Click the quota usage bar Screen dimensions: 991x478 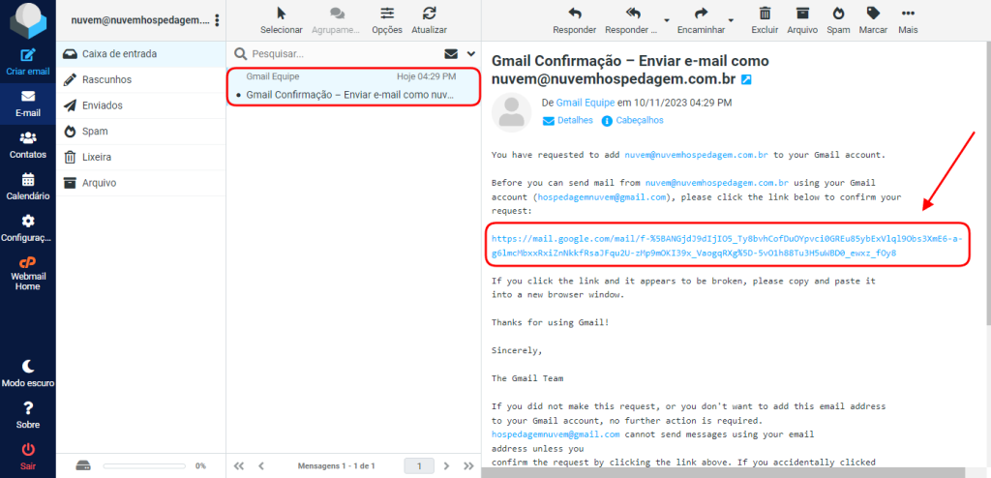[144, 466]
